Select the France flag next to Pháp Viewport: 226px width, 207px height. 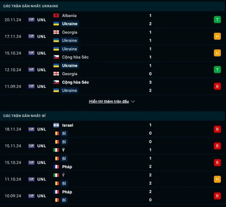point(56,167)
